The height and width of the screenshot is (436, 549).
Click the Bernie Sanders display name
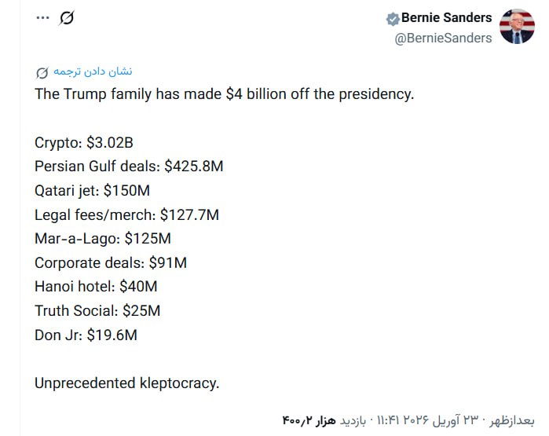tap(446, 17)
